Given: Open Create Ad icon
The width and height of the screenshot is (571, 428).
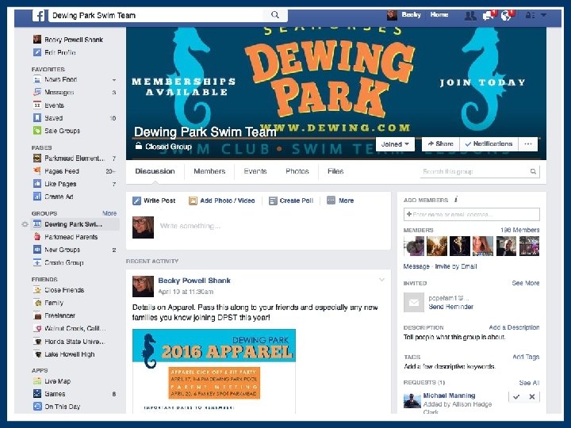Looking at the screenshot, I should 37,197.
